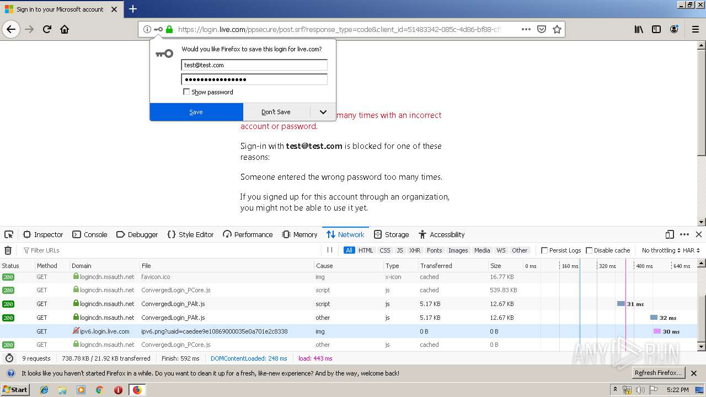706x397 pixels.
Task: Filter requests by Images
Action: pos(458,250)
